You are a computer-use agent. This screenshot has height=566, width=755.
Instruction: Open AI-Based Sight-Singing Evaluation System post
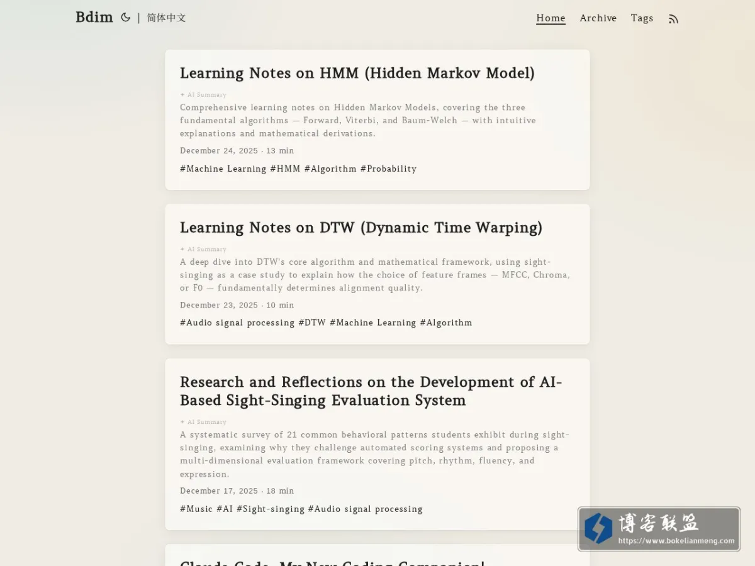click(x=371, y=391)
